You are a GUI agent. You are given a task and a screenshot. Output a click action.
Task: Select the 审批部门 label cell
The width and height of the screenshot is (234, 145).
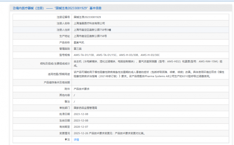point(42,108)
